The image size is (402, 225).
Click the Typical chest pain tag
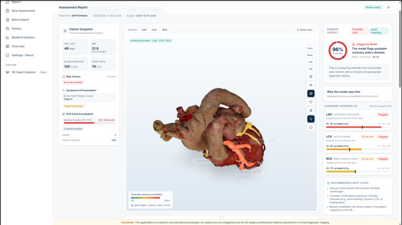pyautogui.click(x=73, y=106)
